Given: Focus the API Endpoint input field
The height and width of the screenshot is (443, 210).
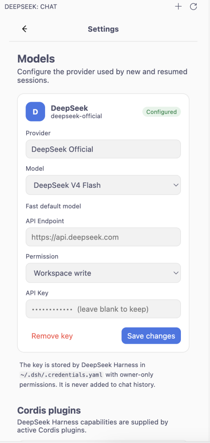Looking at the screenshot, I should [103, 237].
